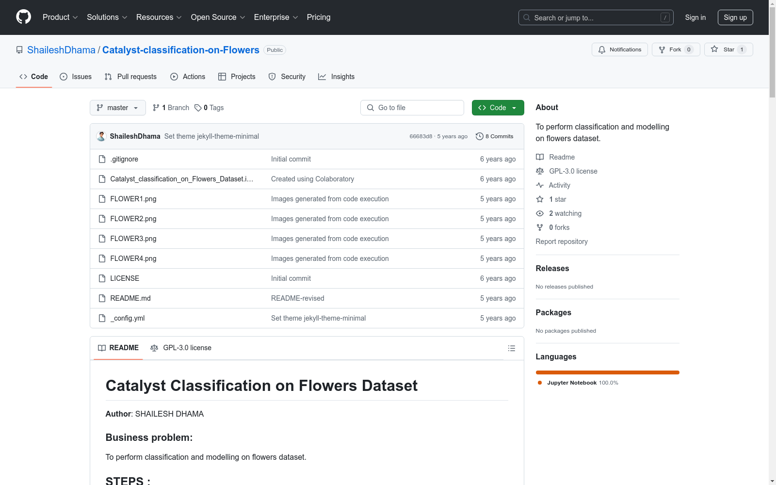Click file icon beside _config.yml

[x=102, y=318]
